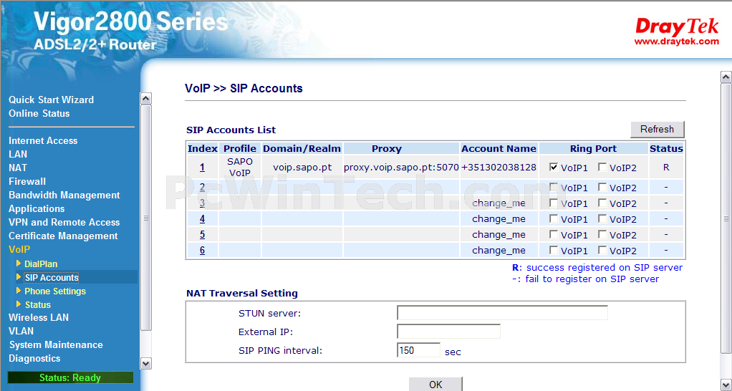Enable VoIP1 ring port for account 2
732x391 pixels.
(554, 187)
